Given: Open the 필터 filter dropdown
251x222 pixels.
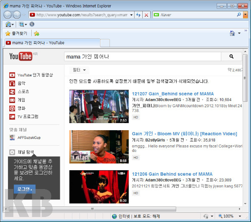Looking at the screenshot, I should click(79, 70).
